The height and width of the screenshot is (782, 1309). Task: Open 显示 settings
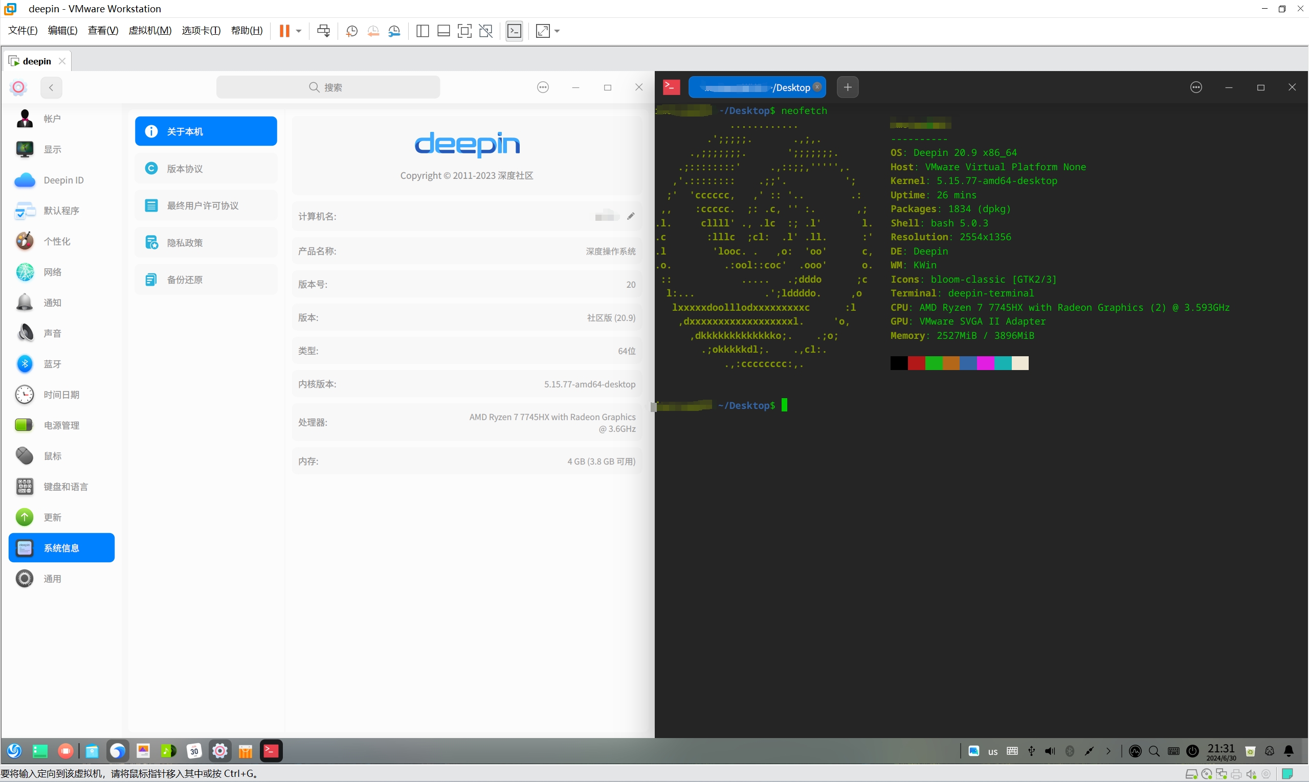62,149
